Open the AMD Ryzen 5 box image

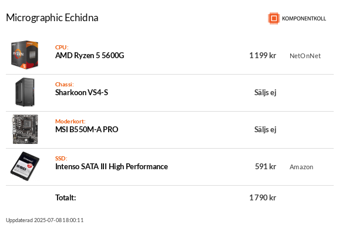25,55
